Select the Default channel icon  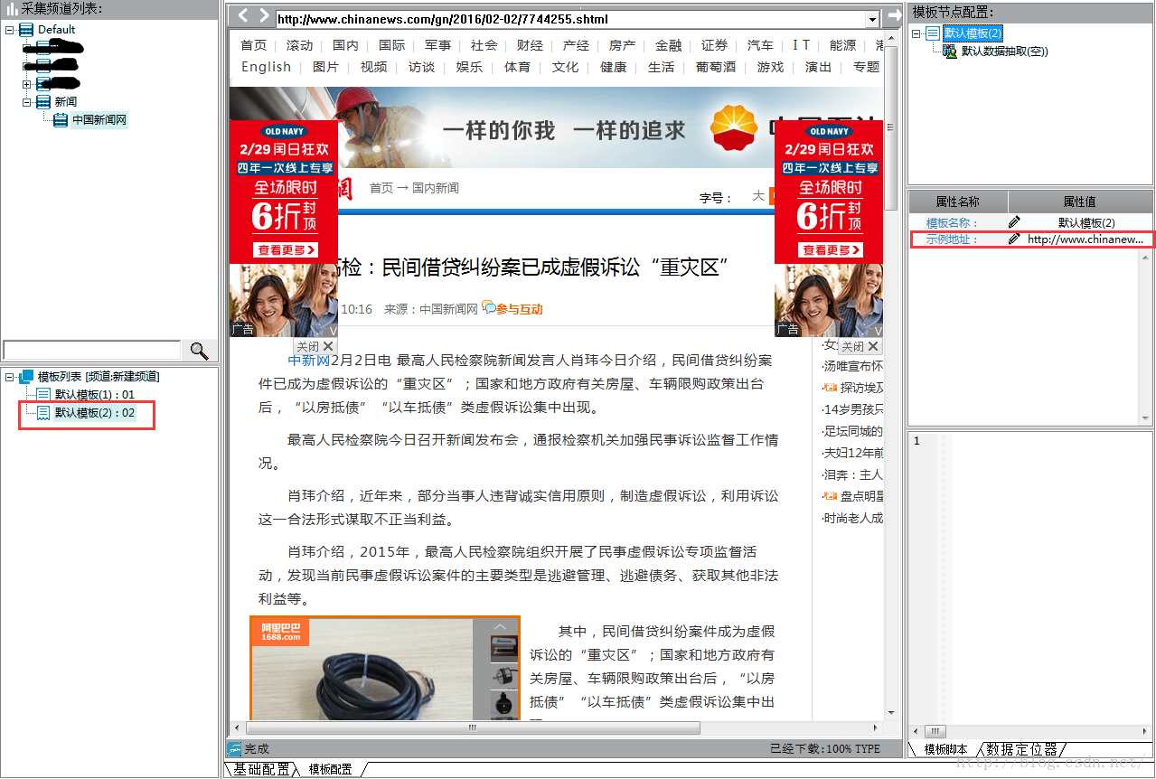pos(26,30)
